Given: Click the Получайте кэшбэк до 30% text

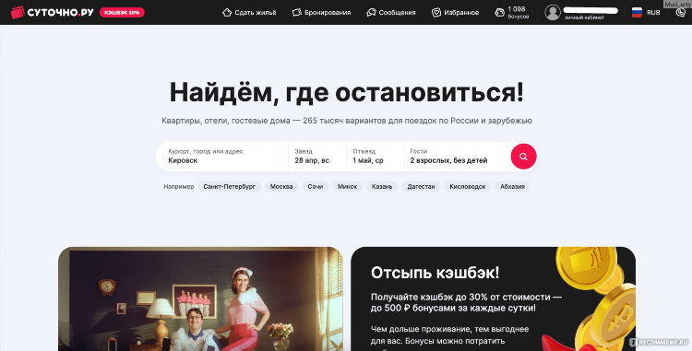Looking at the screenshot, I should pyautogui.click(x=467, y=302).
